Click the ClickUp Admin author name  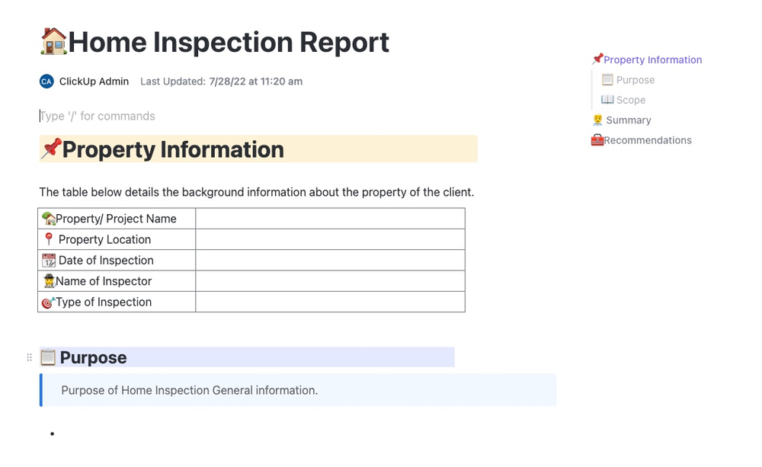pos(94,82)
